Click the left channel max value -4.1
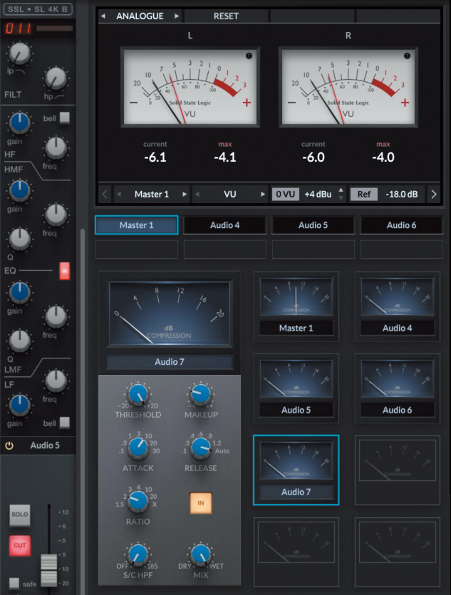451x595 pixels. click(225, 157)
